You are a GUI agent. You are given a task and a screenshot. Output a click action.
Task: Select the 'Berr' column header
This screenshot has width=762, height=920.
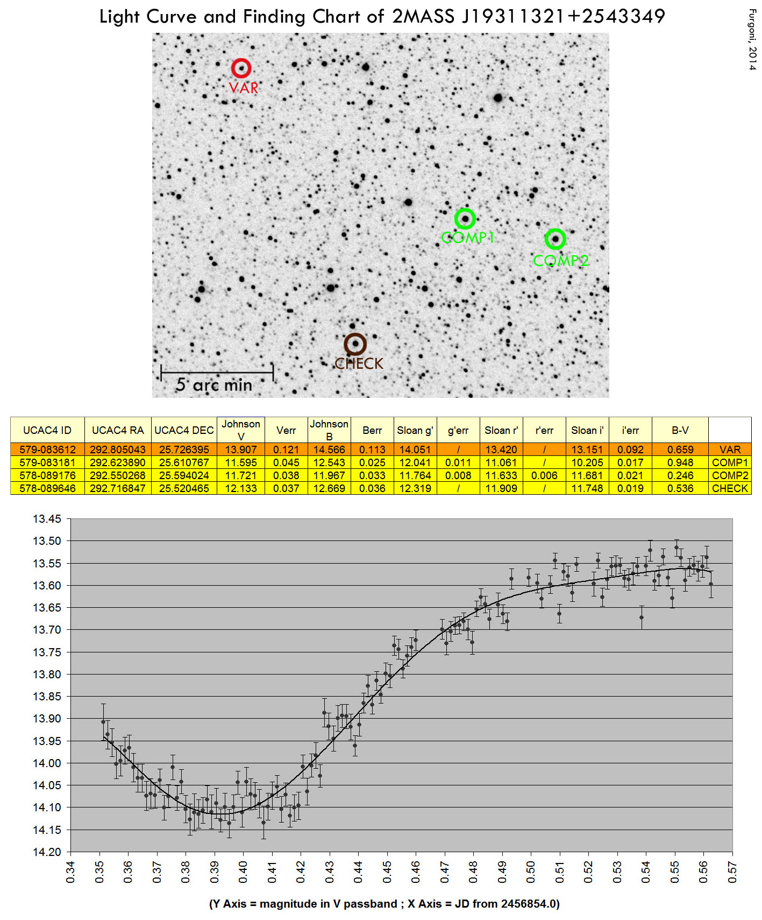(372, 430)
